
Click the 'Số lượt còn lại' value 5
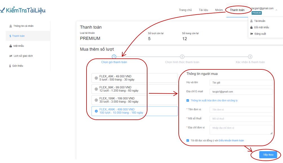coord(149,39)
